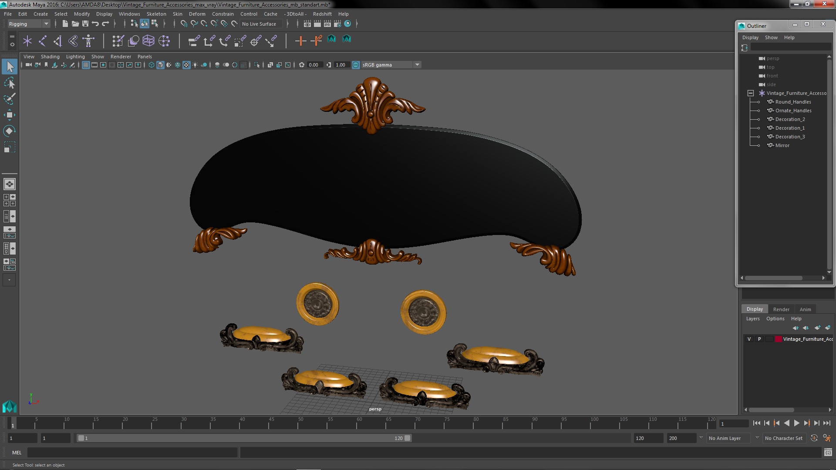836x470 pixels.
Task: Select Decoration_2 in the Outliner
Action: (x=790, y=119)
